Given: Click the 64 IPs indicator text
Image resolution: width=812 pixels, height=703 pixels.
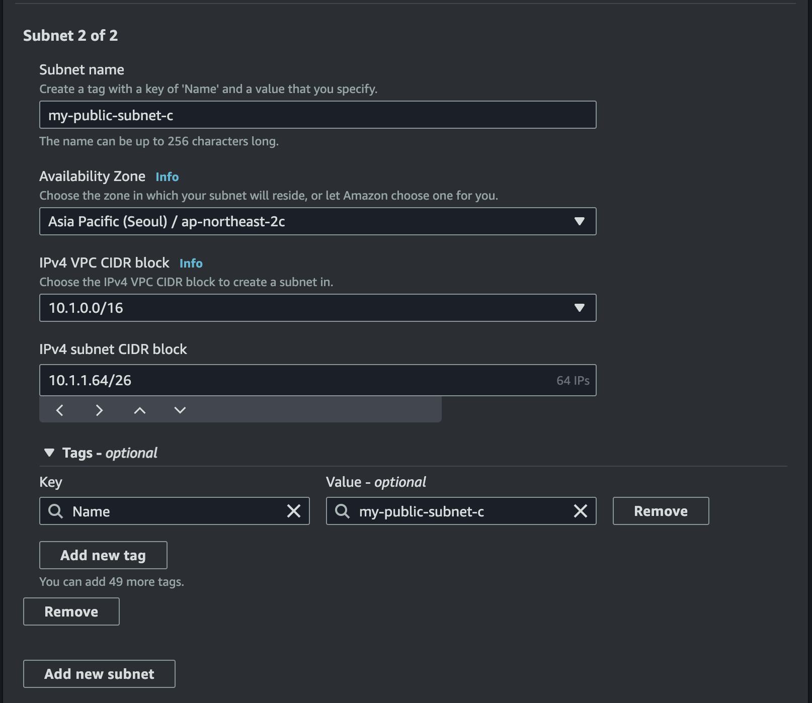Looking at the screenshot, I should tap(573, 381).
